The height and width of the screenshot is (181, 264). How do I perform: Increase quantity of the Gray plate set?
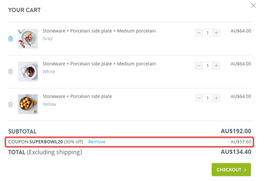click(216, 33)
